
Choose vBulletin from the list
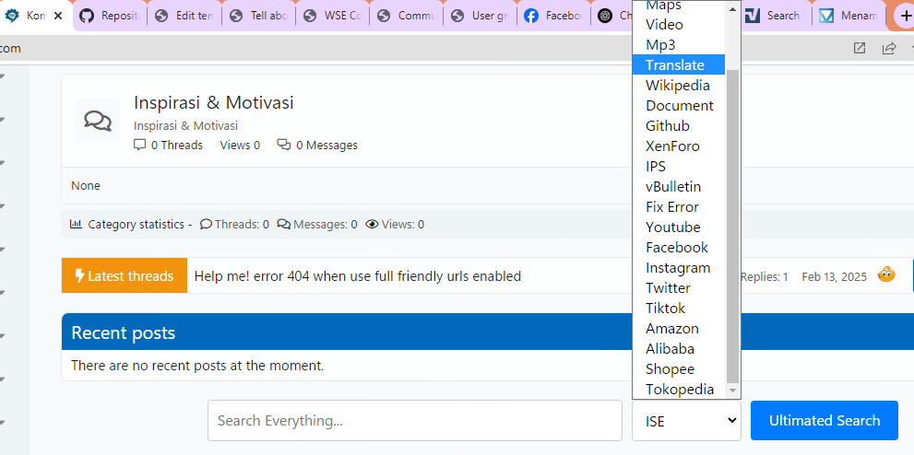click(679, 187)
